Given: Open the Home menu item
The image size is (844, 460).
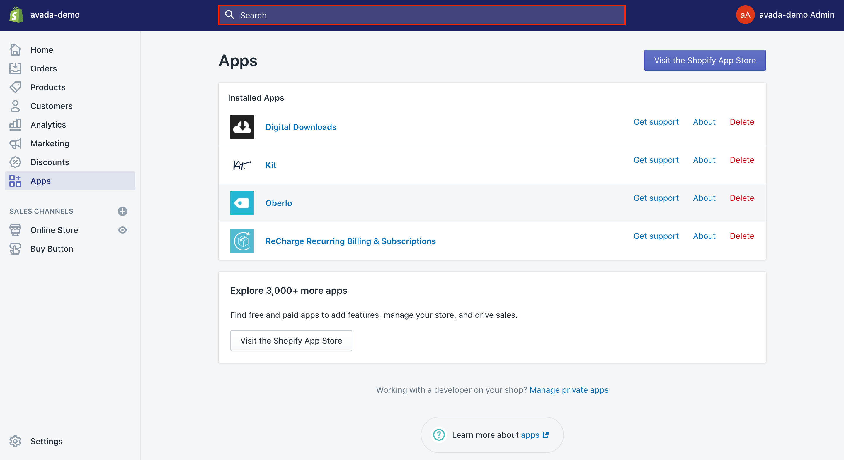Looking at the screenshot, I should 70,50.
